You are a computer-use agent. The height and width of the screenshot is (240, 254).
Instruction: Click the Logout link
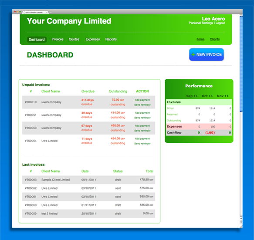point(220,23)
